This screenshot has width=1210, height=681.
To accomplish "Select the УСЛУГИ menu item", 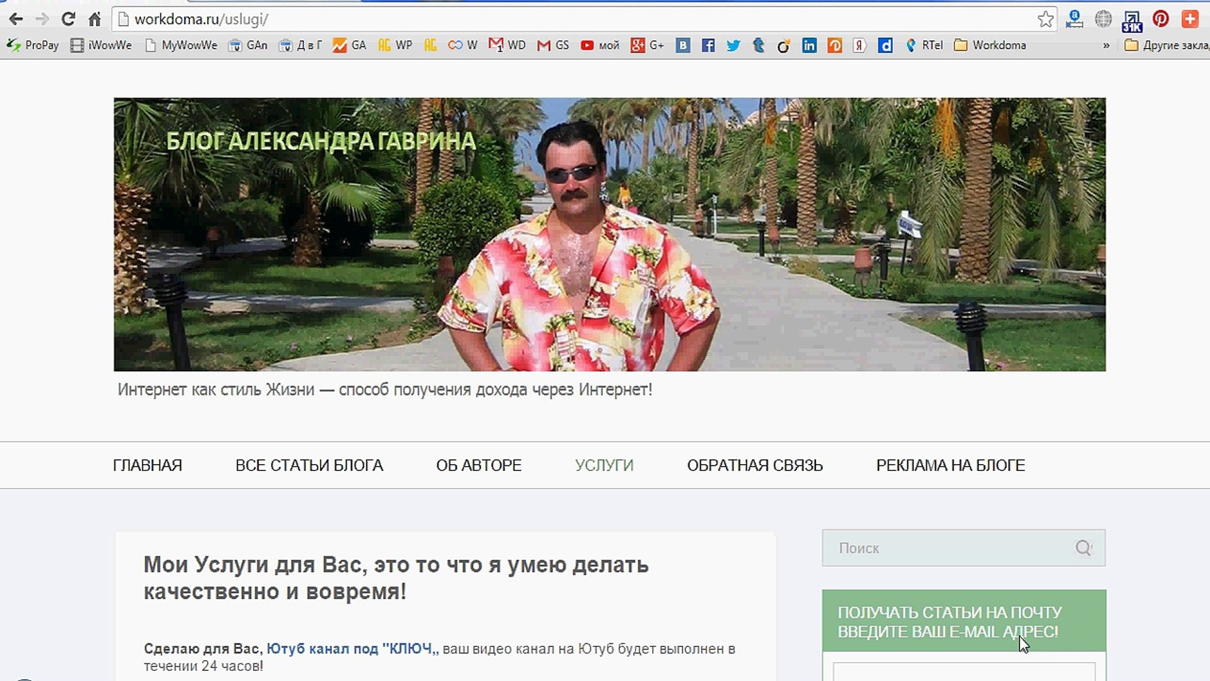I will (604, 465).
